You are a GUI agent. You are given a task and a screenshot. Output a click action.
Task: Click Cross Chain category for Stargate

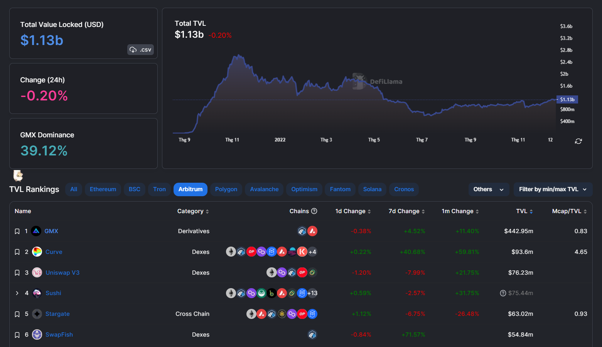192,314
